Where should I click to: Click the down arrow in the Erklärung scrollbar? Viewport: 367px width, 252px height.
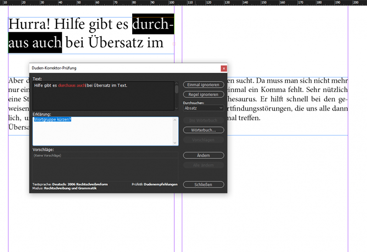coord(175,143)
